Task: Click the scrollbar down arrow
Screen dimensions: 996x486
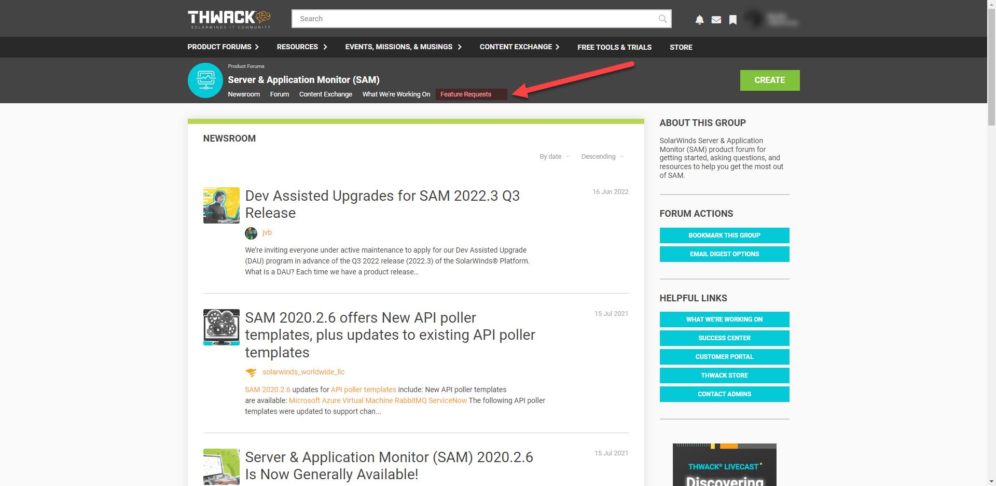Action: click(991, 482)
